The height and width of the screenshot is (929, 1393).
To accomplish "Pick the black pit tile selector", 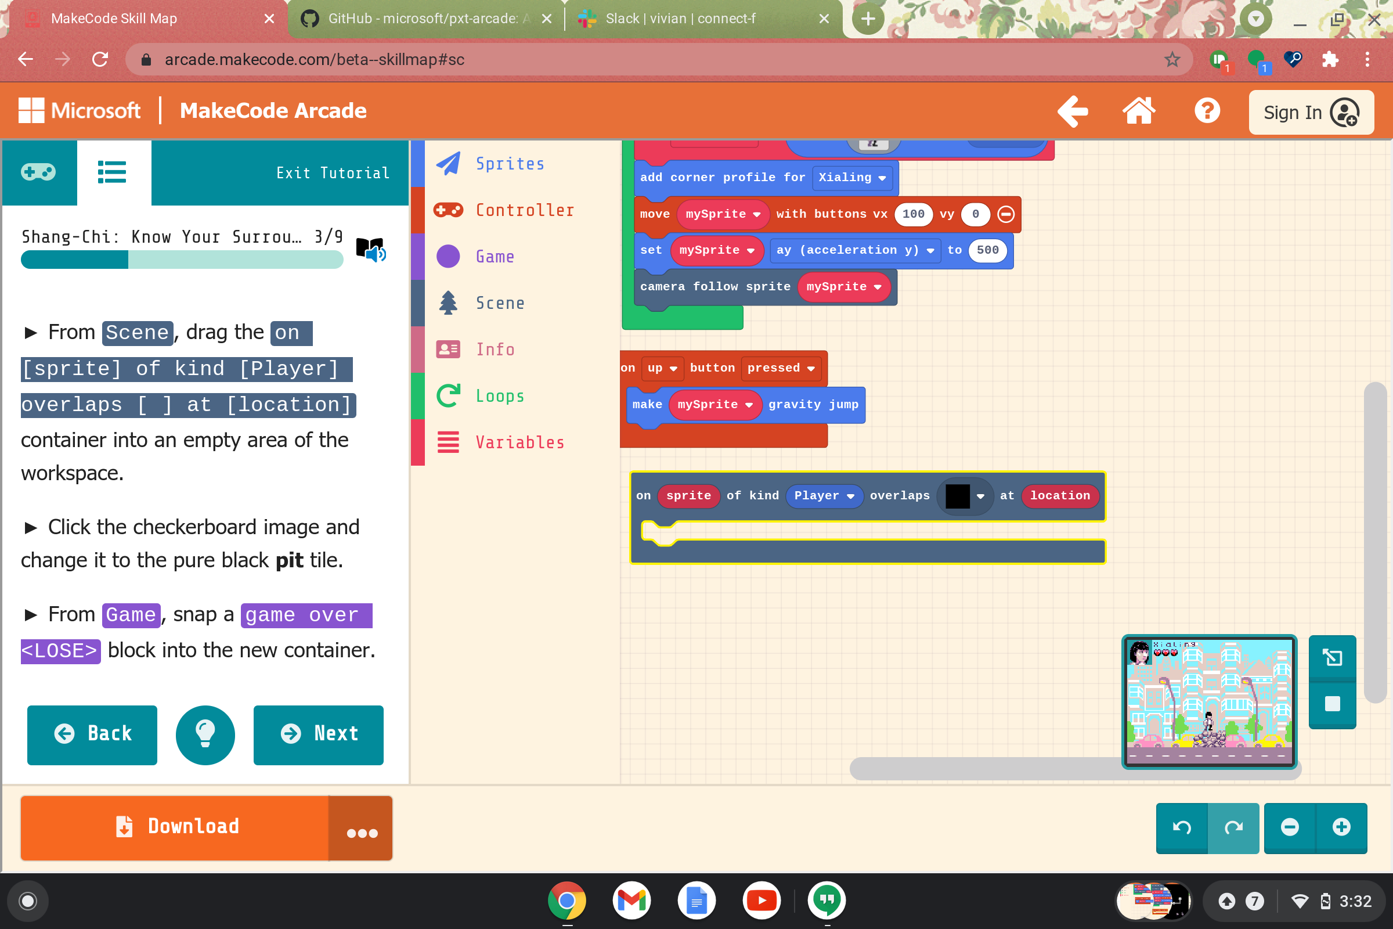I will tap(965, 496).
